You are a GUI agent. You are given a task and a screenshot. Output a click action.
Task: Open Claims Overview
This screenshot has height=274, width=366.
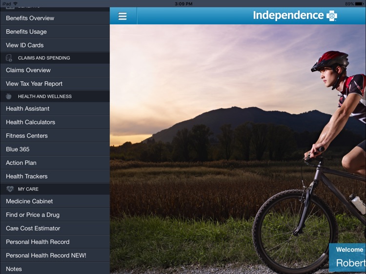(x=55, y=70)
